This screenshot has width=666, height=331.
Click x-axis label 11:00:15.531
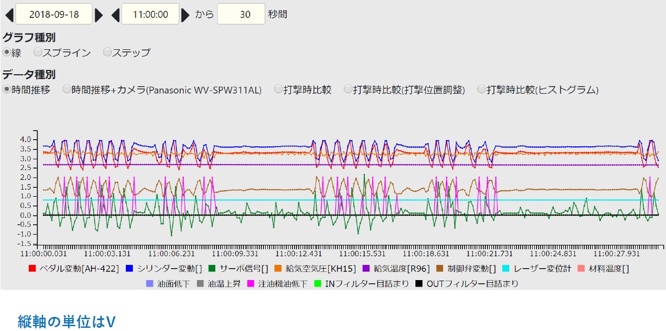[x=362, y=253]
